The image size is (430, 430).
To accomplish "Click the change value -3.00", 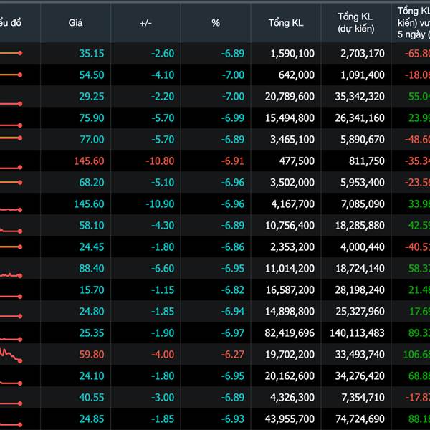I will point(162,397).
